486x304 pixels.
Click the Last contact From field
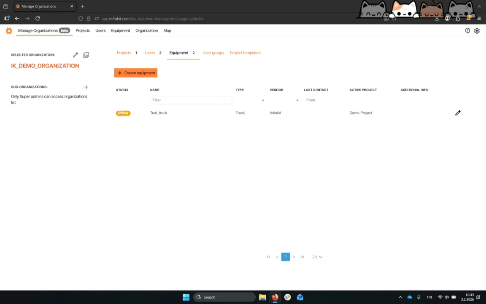(x=324, y=100)
